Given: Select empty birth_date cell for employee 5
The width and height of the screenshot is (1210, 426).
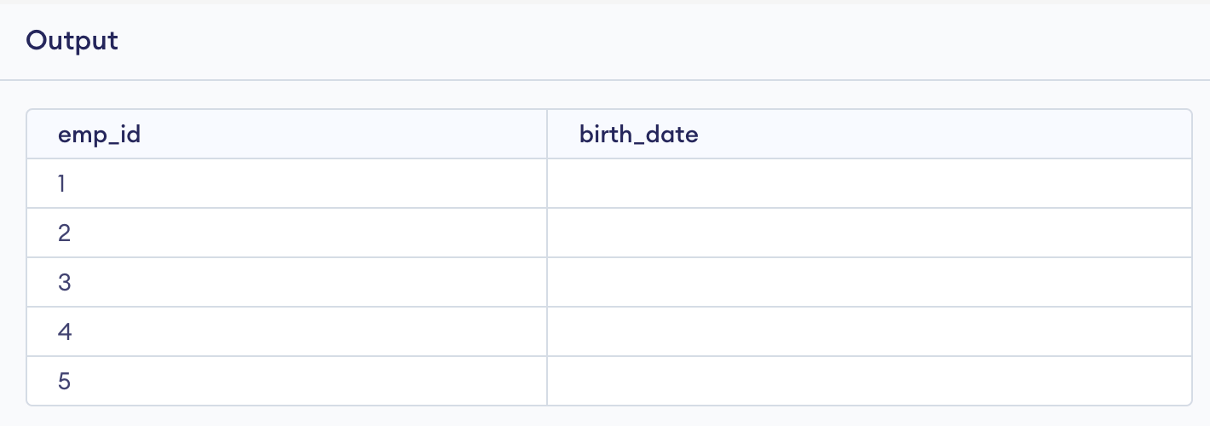Looking at the screenshot, I should pos(868,381).
